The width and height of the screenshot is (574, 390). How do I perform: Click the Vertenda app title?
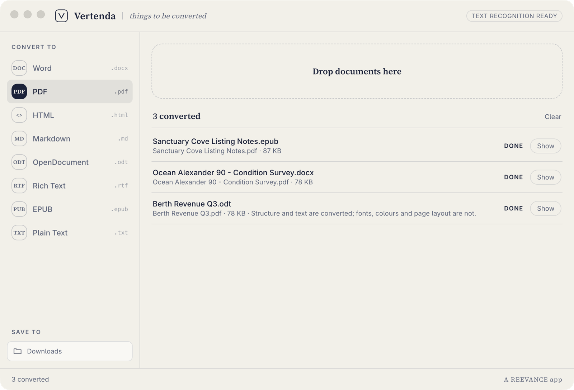pyautogui.click(x=95, y=16)
